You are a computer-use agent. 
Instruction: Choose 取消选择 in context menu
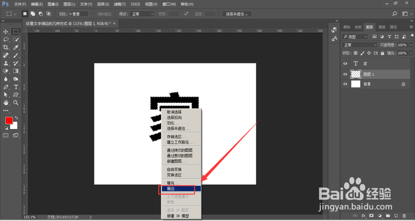pos(181,112)
